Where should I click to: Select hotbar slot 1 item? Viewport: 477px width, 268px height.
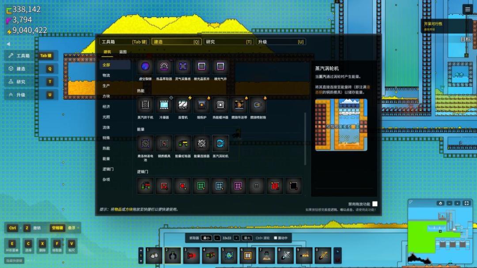pyautogui.click(x=154, y=256)
